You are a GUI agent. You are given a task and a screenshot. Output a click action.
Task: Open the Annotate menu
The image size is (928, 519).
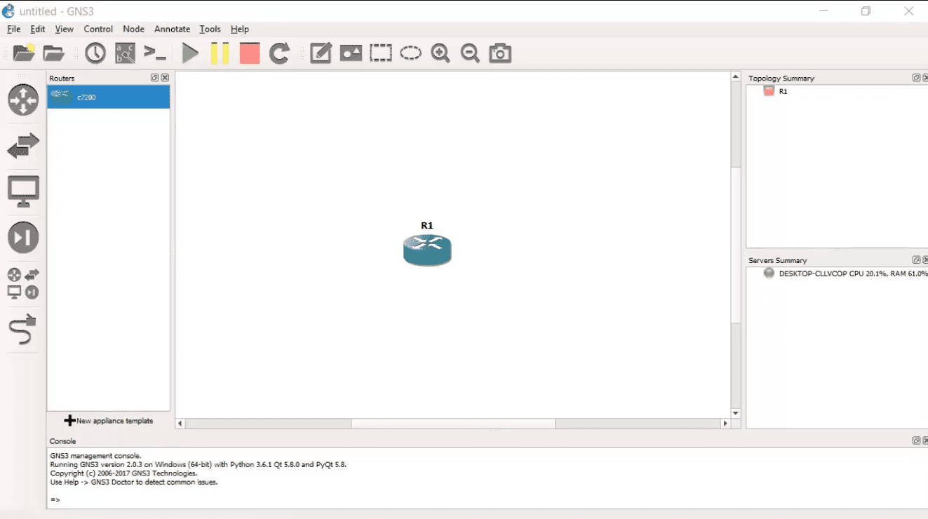coord(173,29)
